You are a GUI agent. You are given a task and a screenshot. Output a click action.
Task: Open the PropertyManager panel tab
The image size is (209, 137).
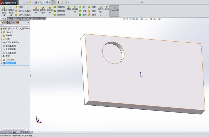click(x=5, y=22)
